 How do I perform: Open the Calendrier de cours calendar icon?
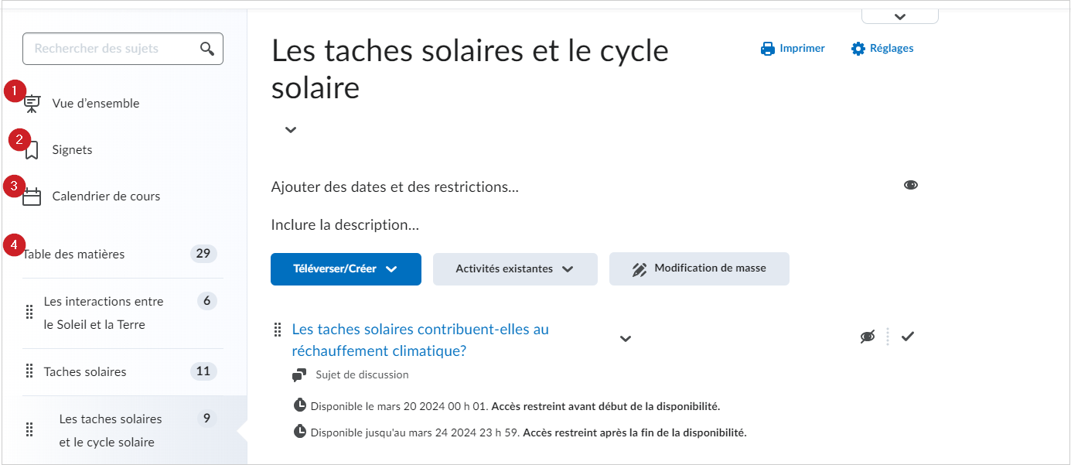[x=32, y=197]
